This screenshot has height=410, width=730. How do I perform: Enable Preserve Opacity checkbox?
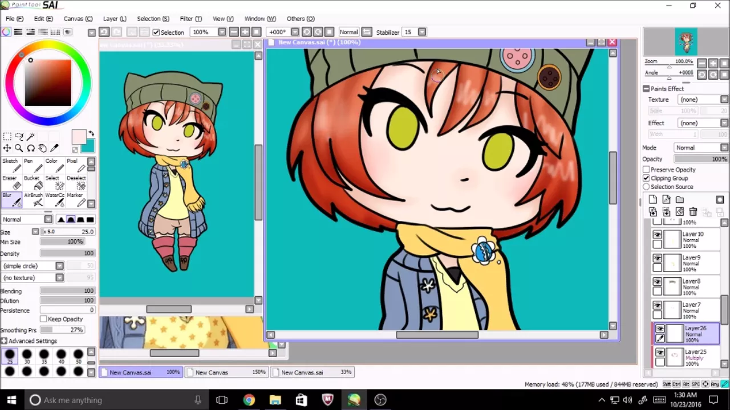pyautogui.click(x=646, y=170)
